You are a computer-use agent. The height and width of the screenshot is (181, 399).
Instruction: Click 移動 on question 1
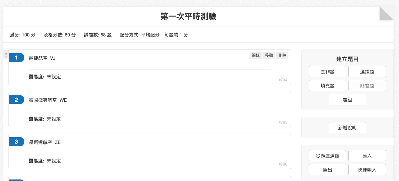point(269,55)
